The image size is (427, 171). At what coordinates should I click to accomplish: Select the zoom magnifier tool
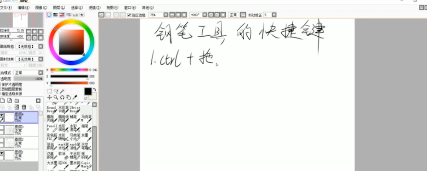click(56, 97)
